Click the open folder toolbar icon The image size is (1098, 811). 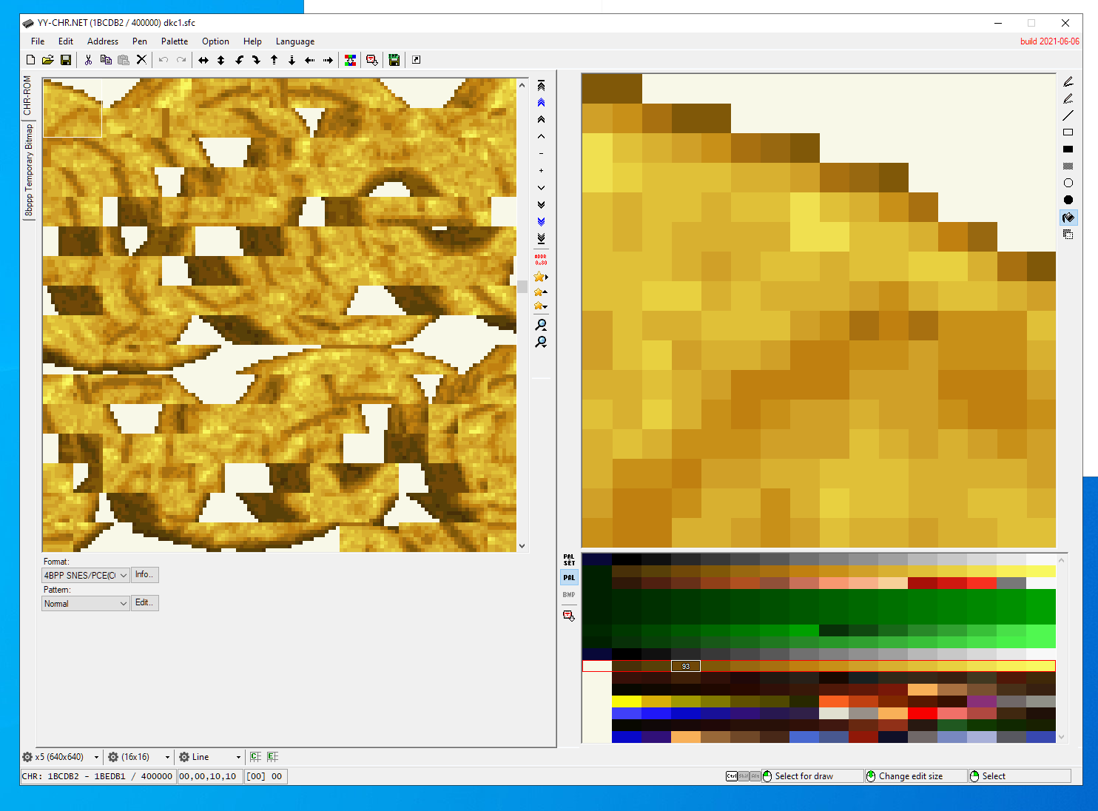(x=48, y=60)
